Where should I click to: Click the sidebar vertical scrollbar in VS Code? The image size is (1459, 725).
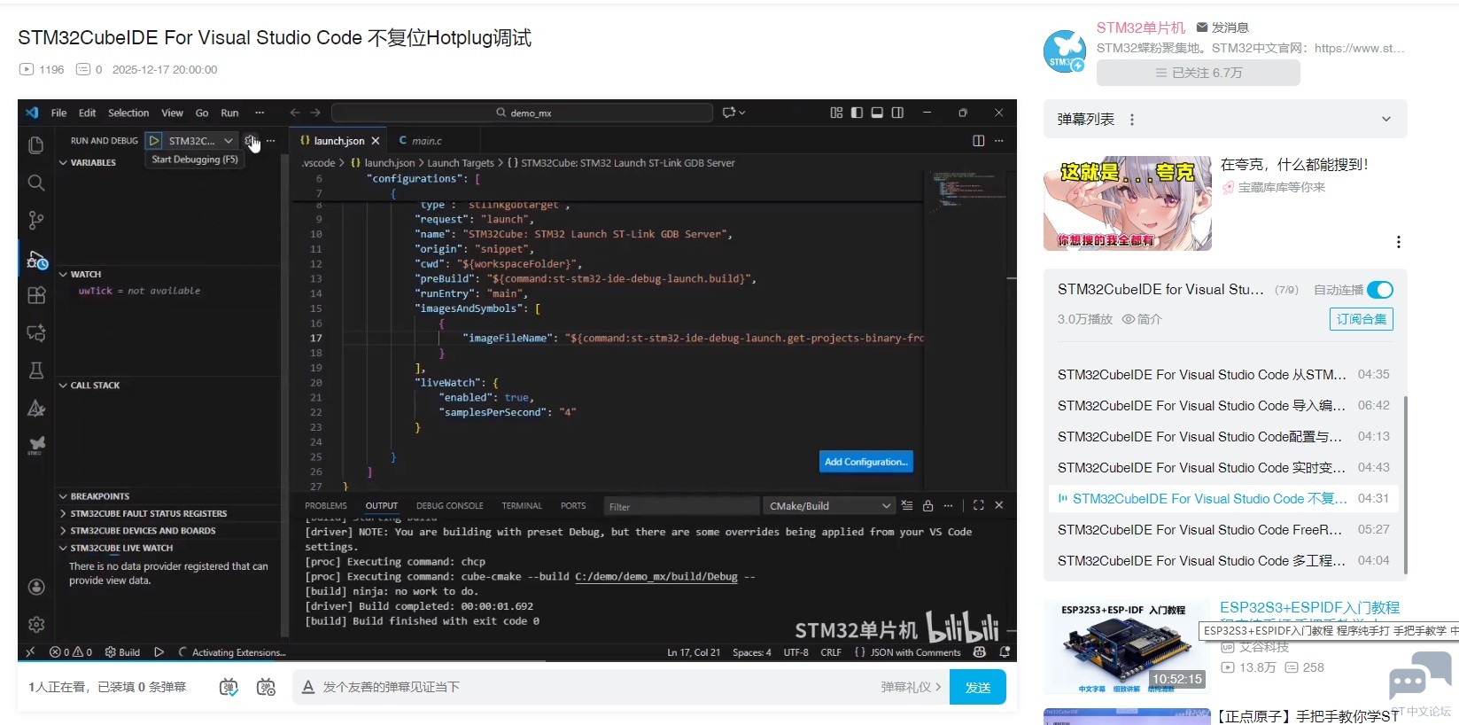click(284, 397)
